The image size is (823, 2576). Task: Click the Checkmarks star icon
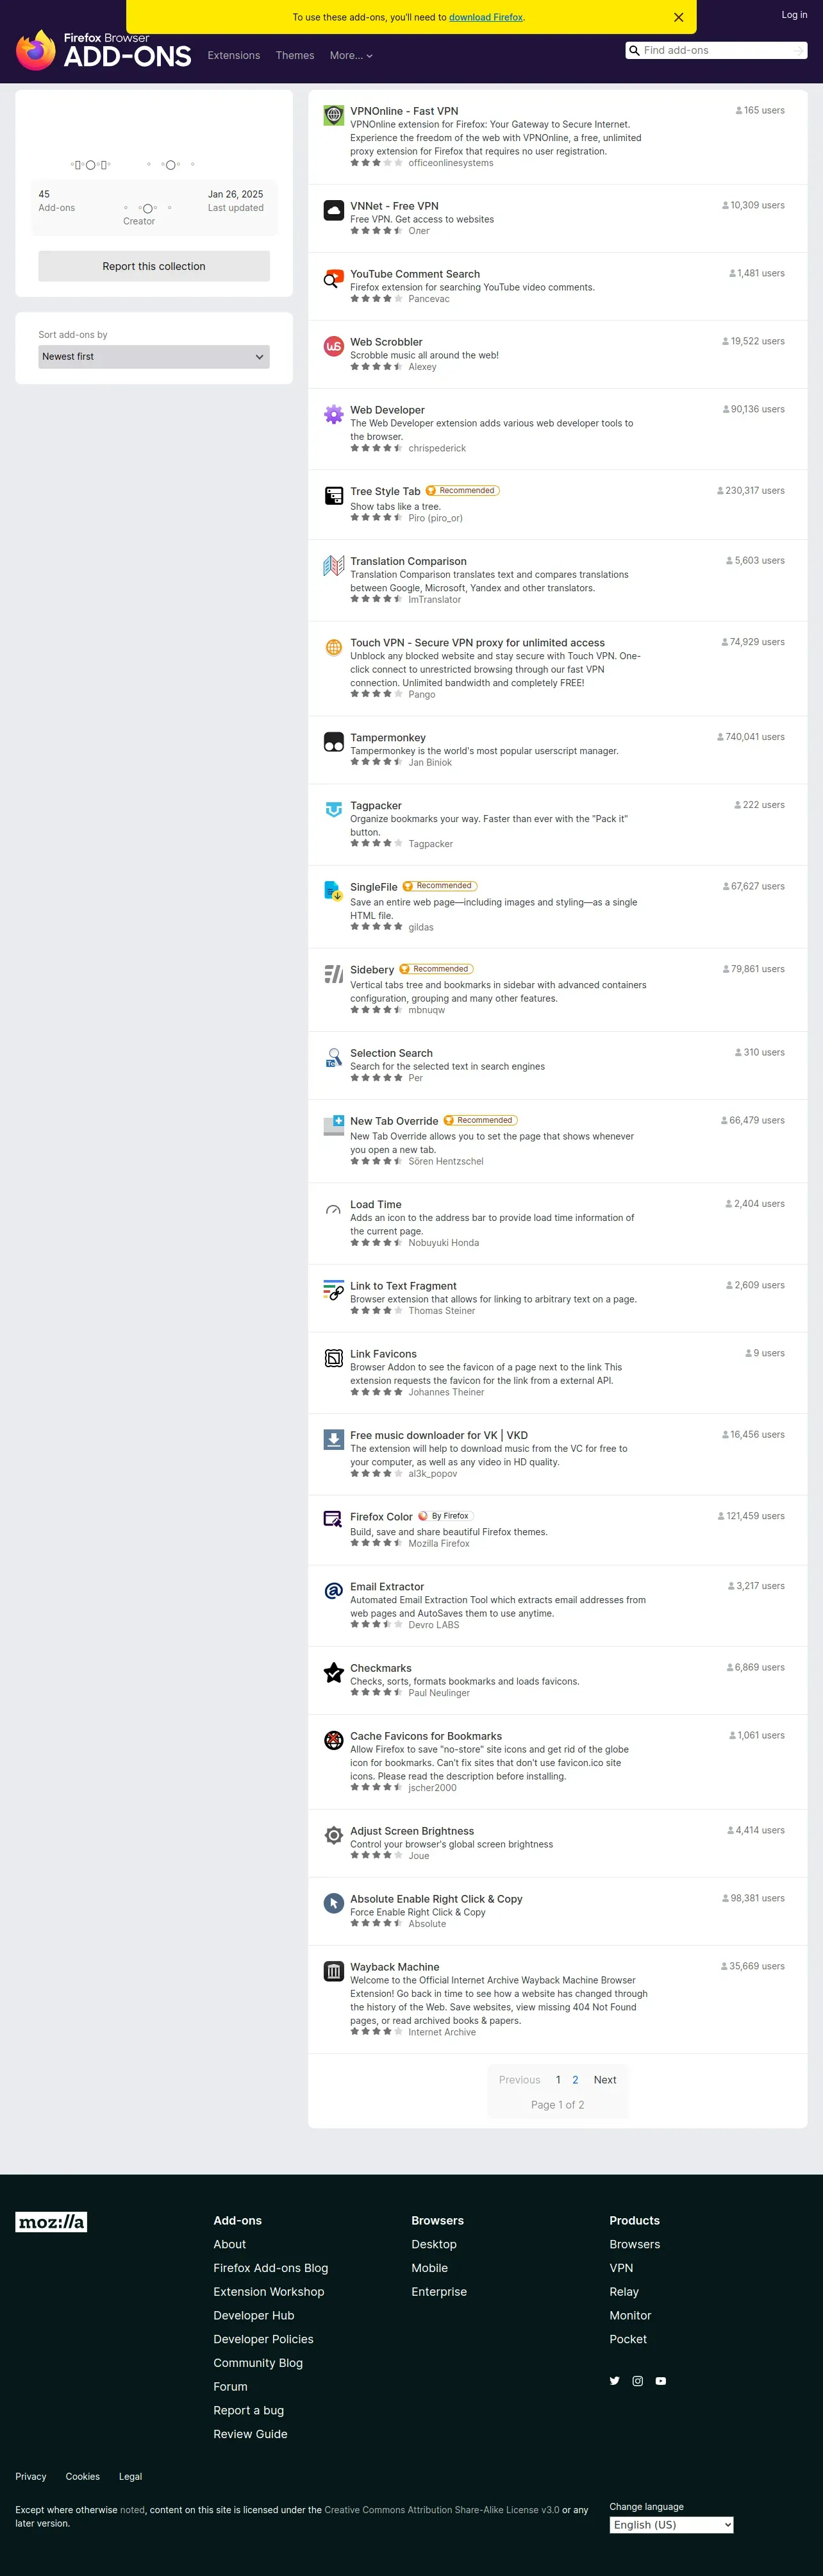(334, 1673)
